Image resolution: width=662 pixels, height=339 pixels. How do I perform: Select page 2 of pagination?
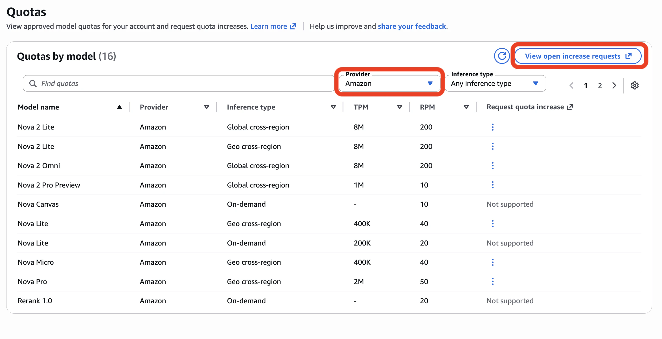(600, 86)
